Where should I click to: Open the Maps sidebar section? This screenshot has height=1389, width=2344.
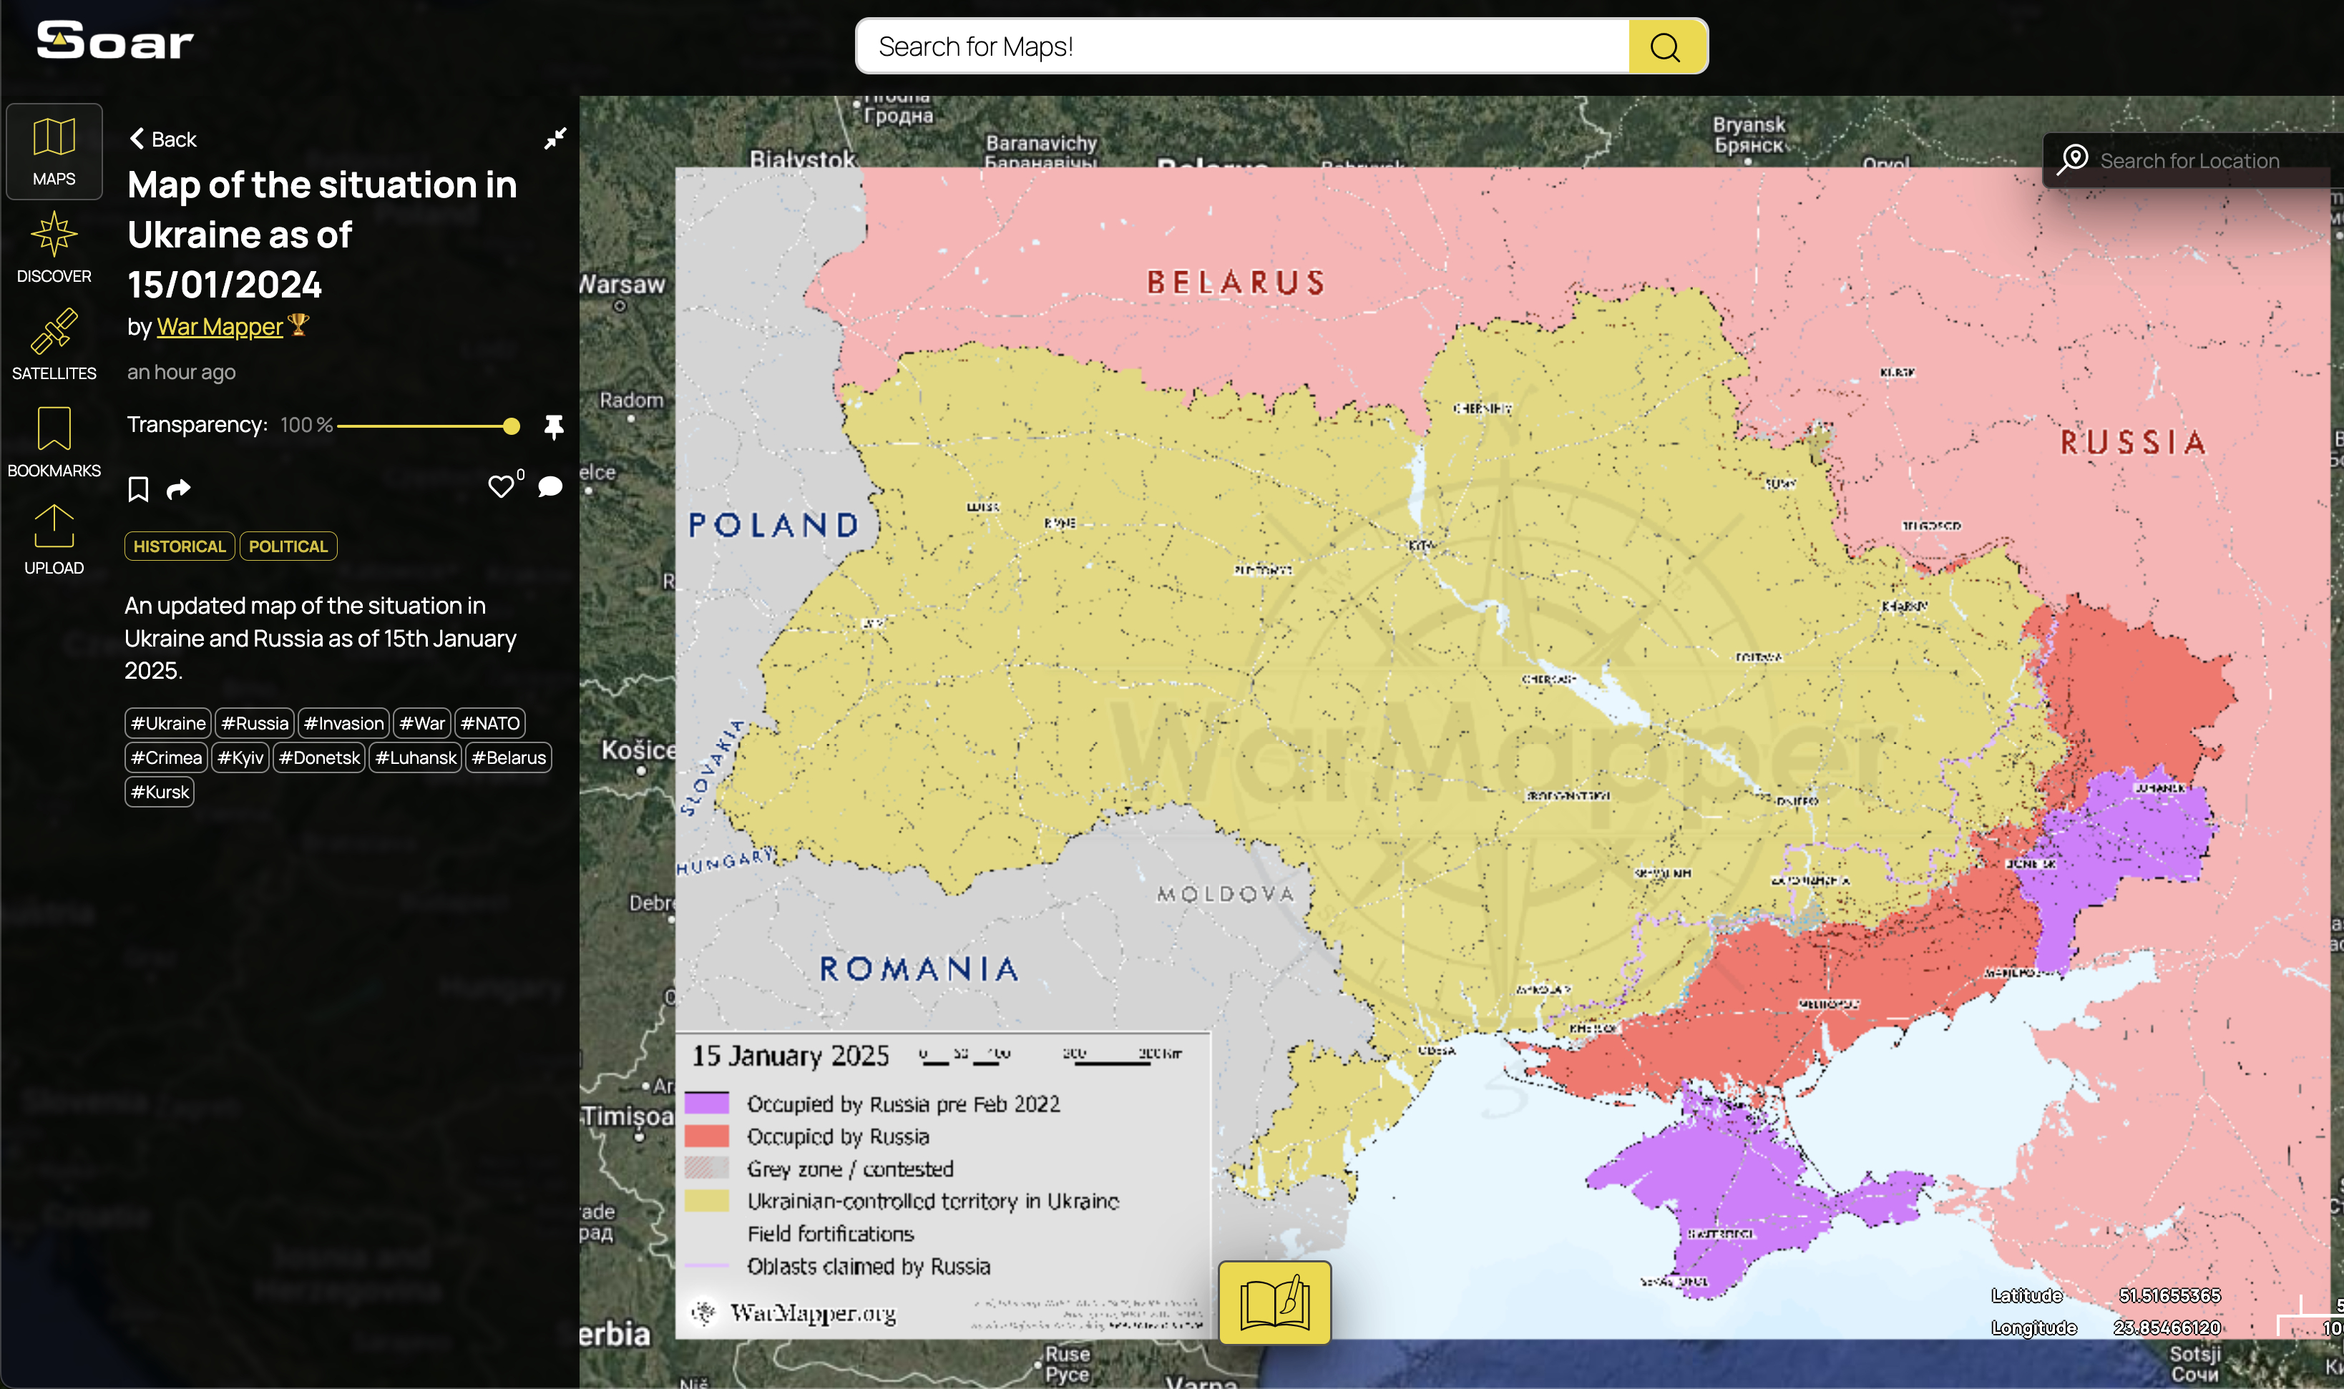coord(54,152)
